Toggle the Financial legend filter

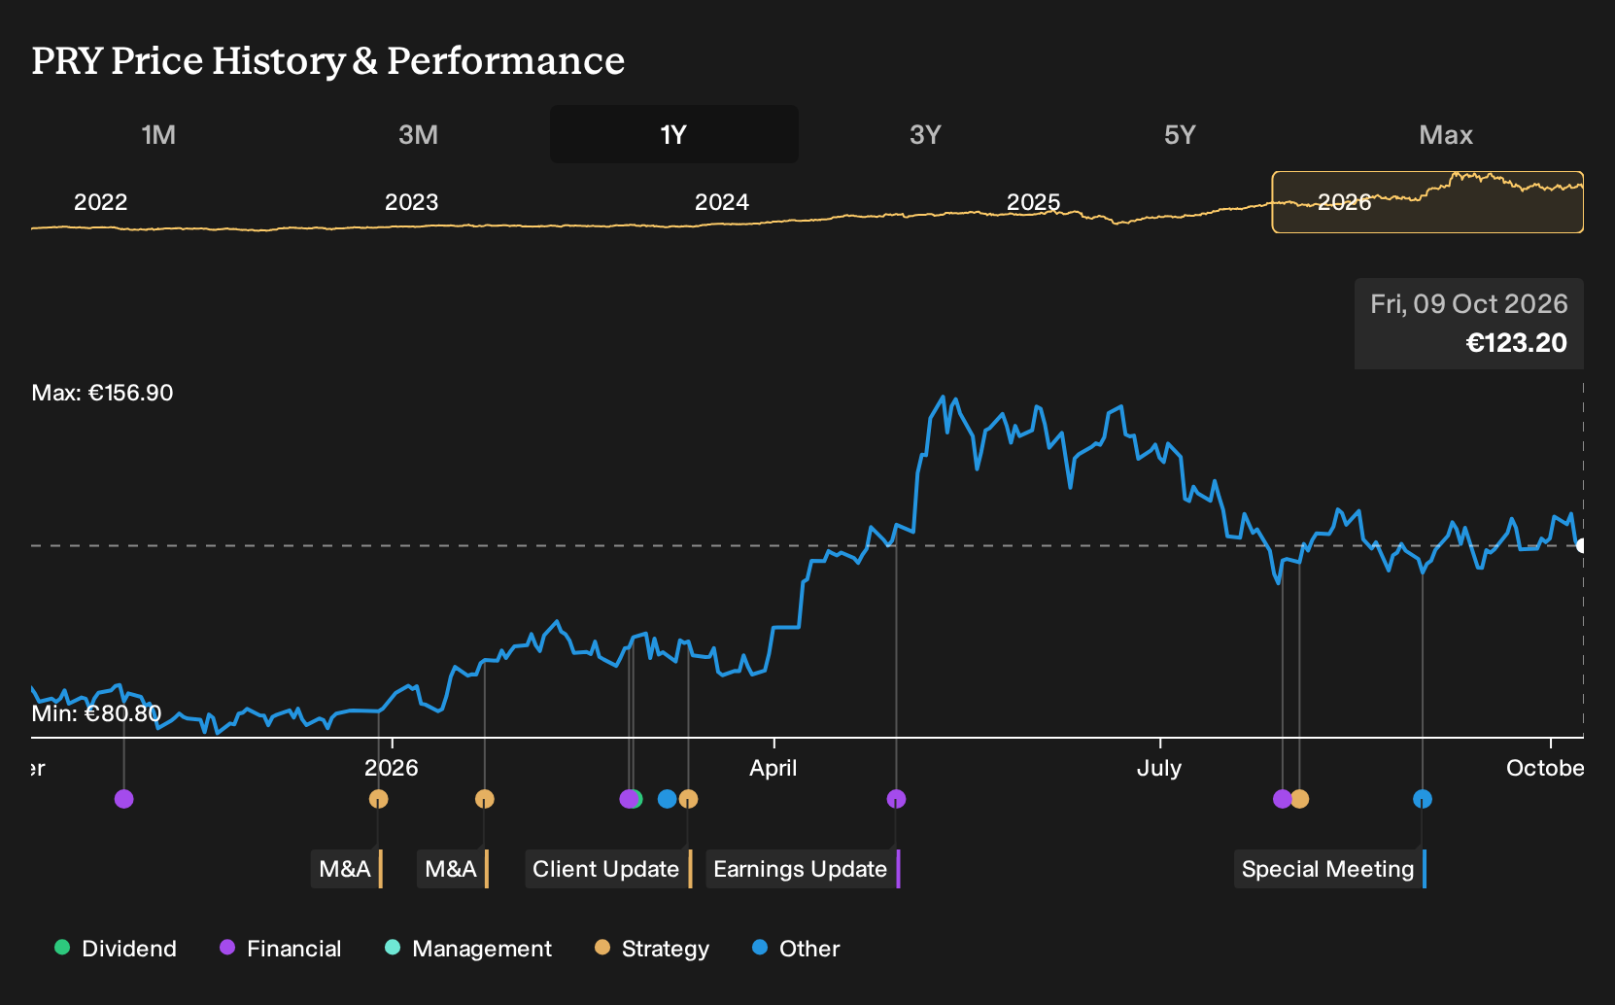(280, 948)
